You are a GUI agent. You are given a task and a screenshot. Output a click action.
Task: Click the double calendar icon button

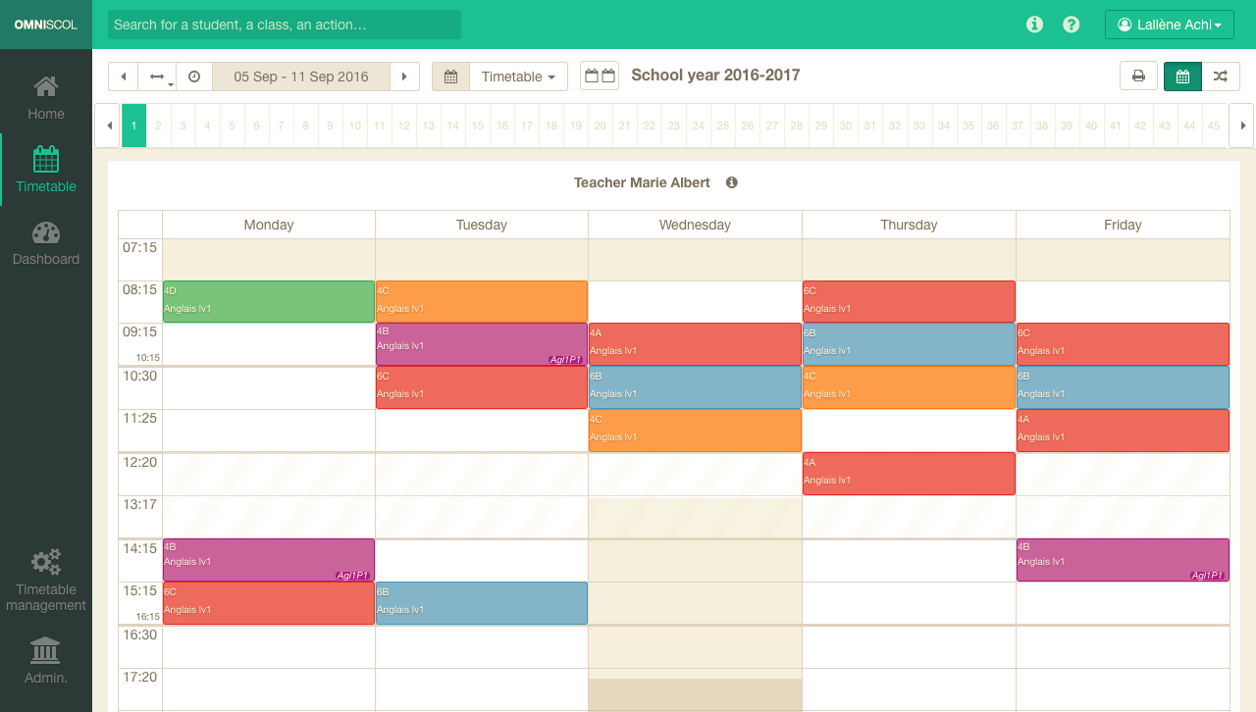(599, 76)
